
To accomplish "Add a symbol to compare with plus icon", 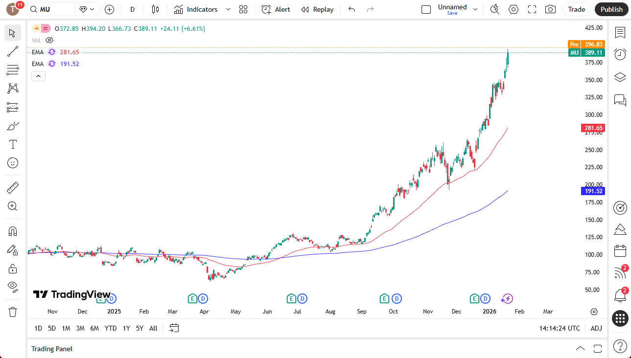I will pyautogui.click(x=109, y=9).
